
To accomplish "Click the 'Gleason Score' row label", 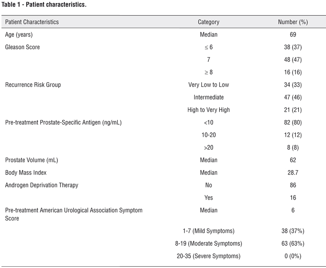I will (x=23, y=47).
